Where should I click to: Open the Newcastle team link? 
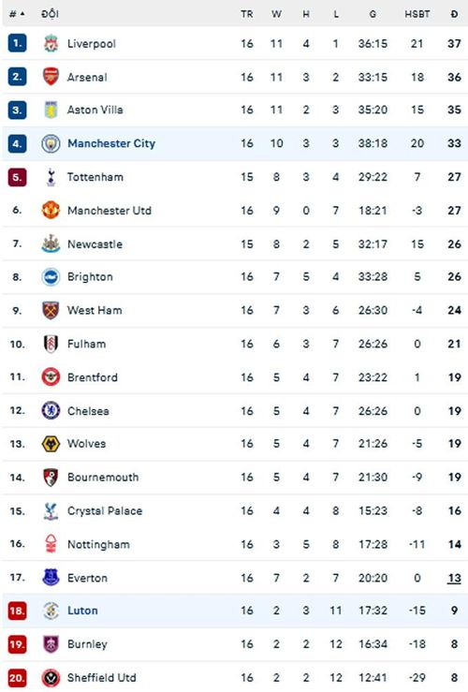coord(95,244)
